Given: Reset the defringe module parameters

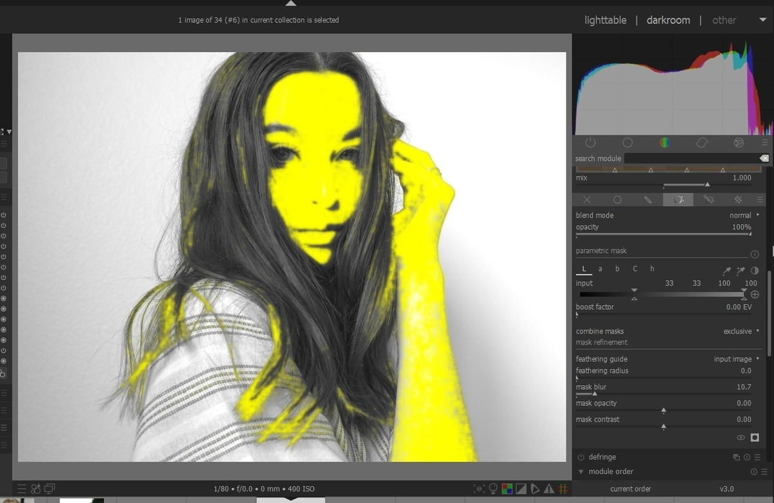Looking at the screenshot, I should (747, 457).
